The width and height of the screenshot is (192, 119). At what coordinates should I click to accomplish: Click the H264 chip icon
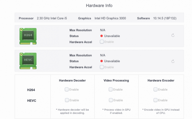point(28,36)
